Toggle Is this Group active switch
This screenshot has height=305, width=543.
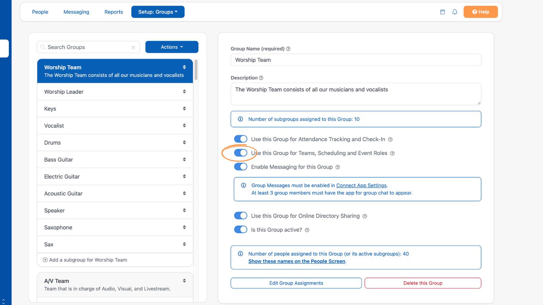pyautogui.click(x=241, y=229)
